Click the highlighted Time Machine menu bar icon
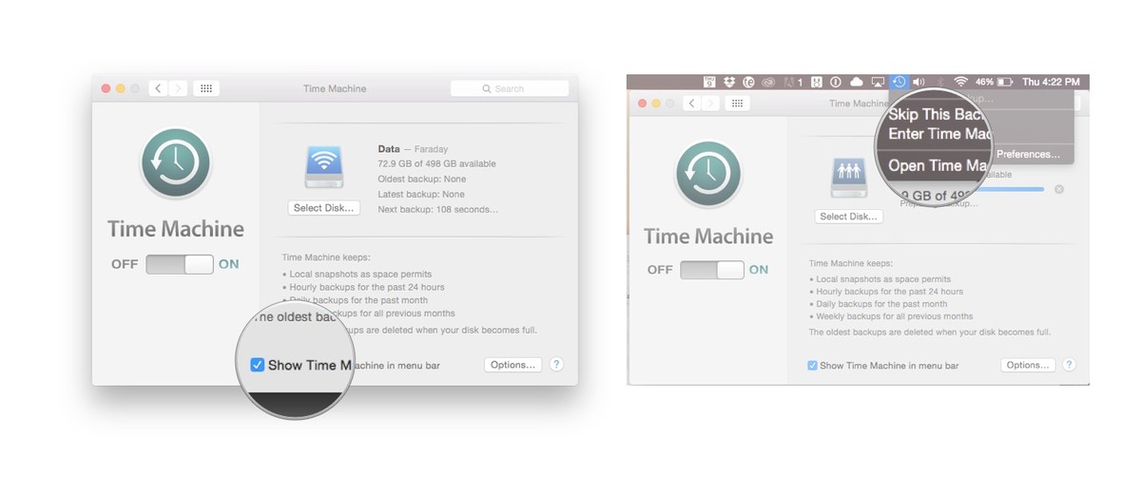The width and height of the screenshot is (1141, 495). tap(899, 82)
